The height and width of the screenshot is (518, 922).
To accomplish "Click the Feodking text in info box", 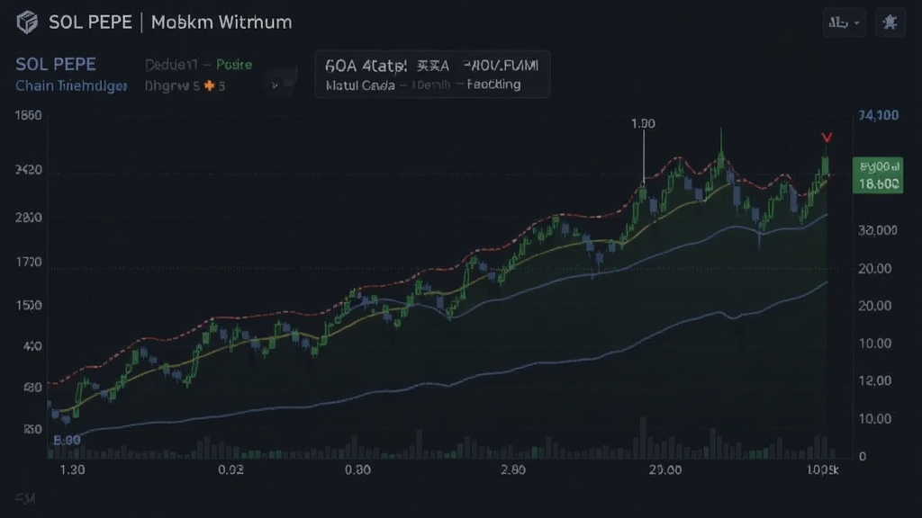I will tap(493, 84).
